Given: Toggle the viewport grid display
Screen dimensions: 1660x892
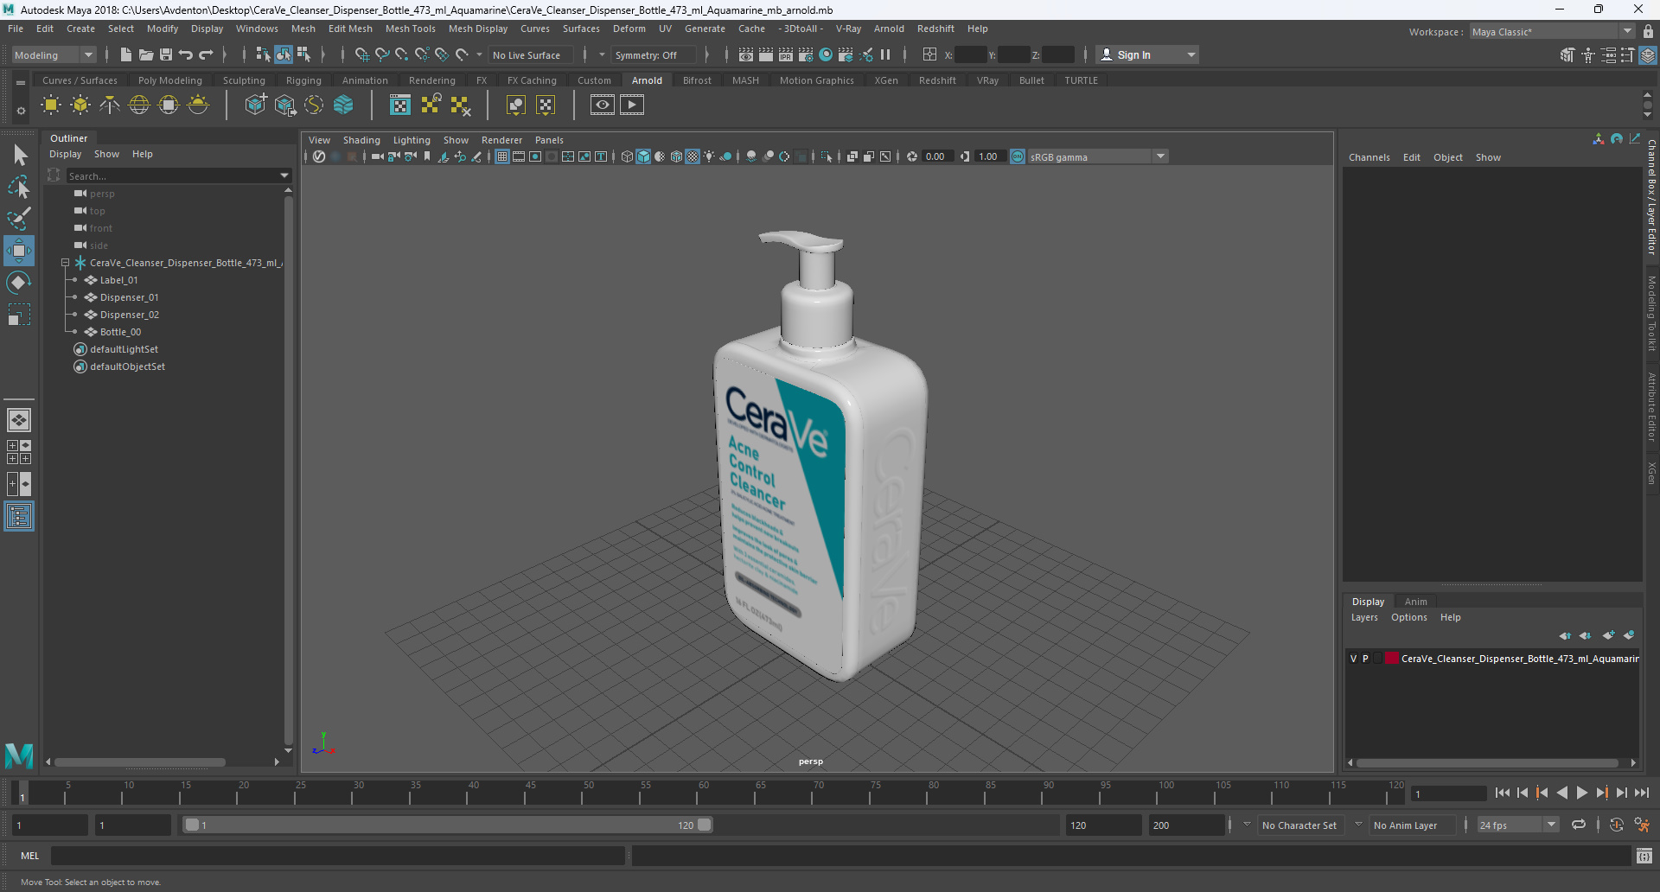Looking at the screenshot, I should click(x=501, y=156).
